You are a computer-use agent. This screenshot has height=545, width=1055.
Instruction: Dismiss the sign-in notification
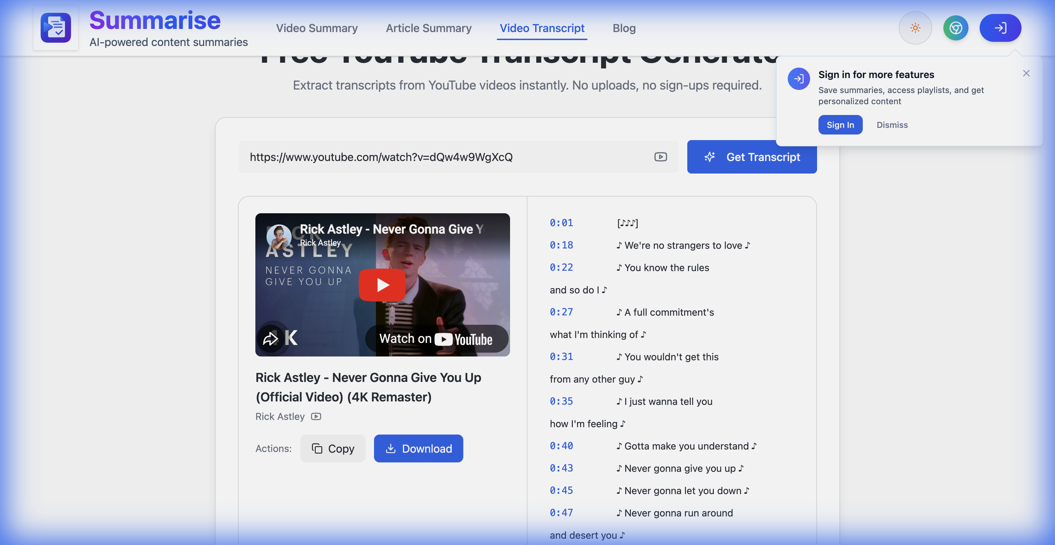click(x=892, y=125)
